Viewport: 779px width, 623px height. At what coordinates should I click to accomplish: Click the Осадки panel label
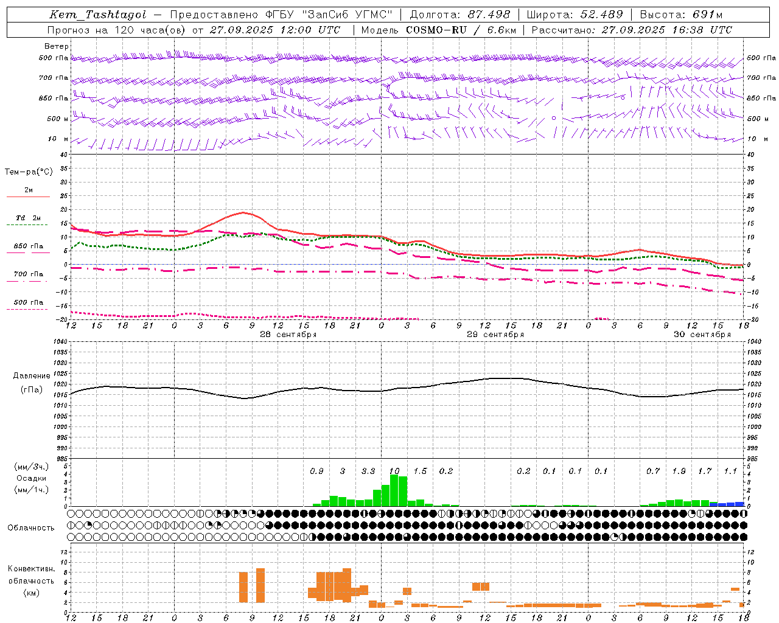32,478
